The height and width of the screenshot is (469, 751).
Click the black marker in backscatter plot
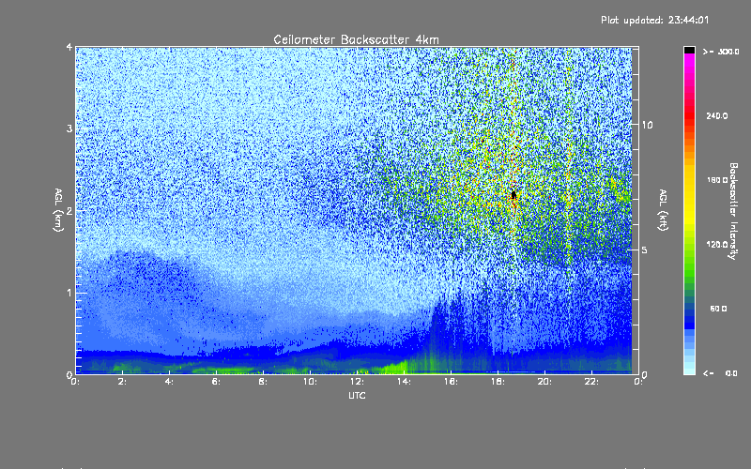pos(513,195)
